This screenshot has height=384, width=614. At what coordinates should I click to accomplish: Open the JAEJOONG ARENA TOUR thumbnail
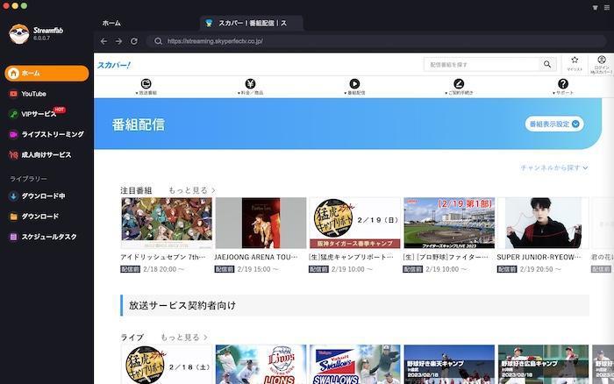[x=261, y=223]
